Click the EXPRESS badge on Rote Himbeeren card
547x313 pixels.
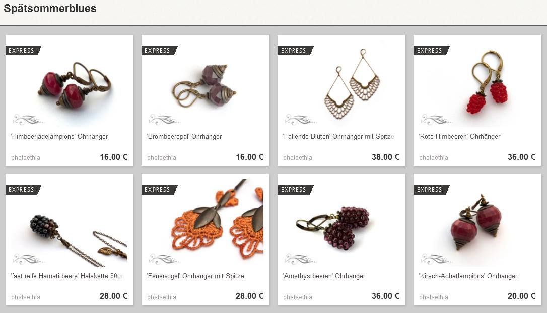[x=432, y=50]
